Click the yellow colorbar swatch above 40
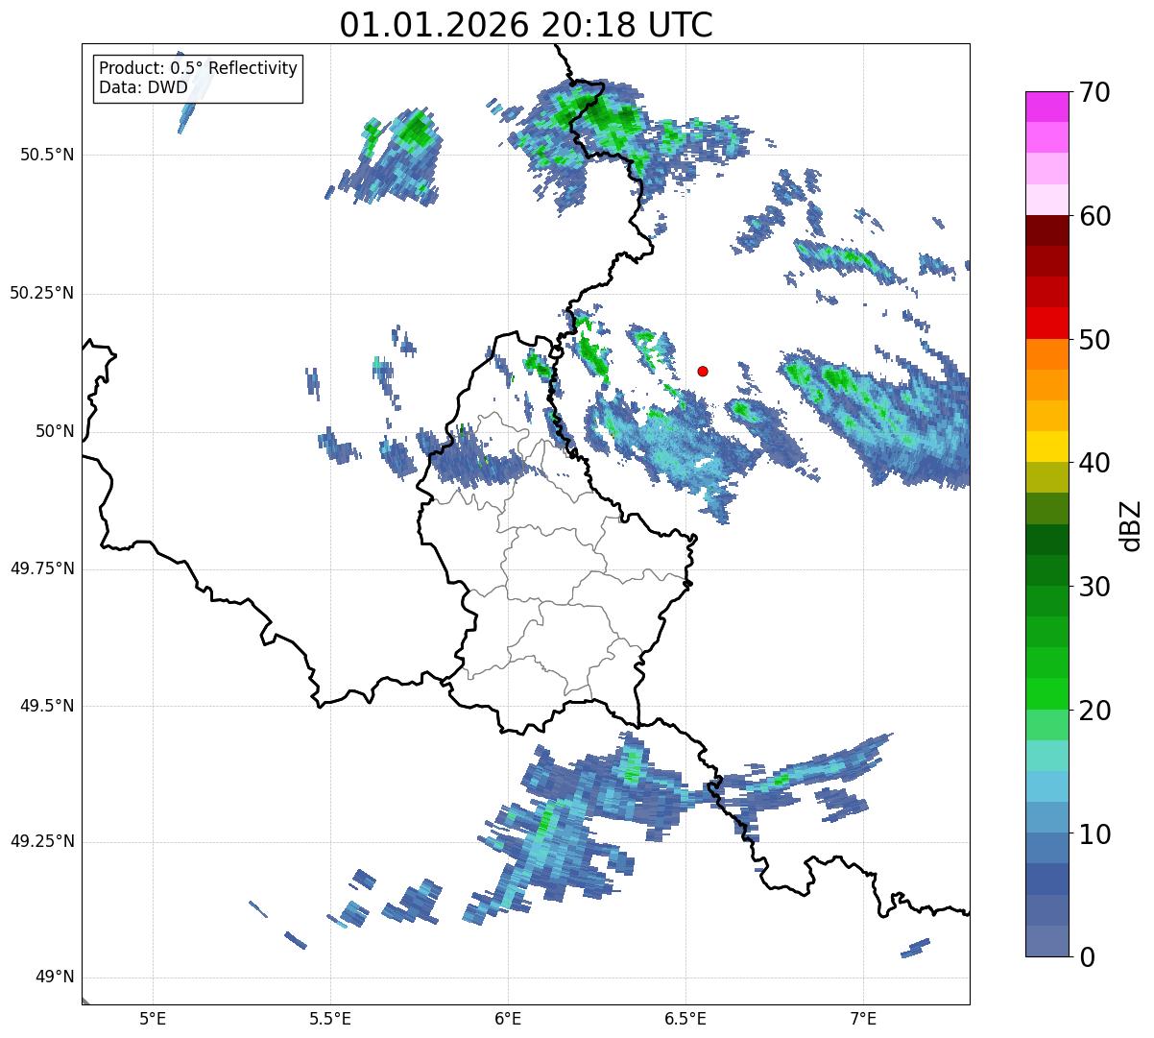Image resolution: width=1154 pixels, height=1038 pixels. pos(1047,447)
